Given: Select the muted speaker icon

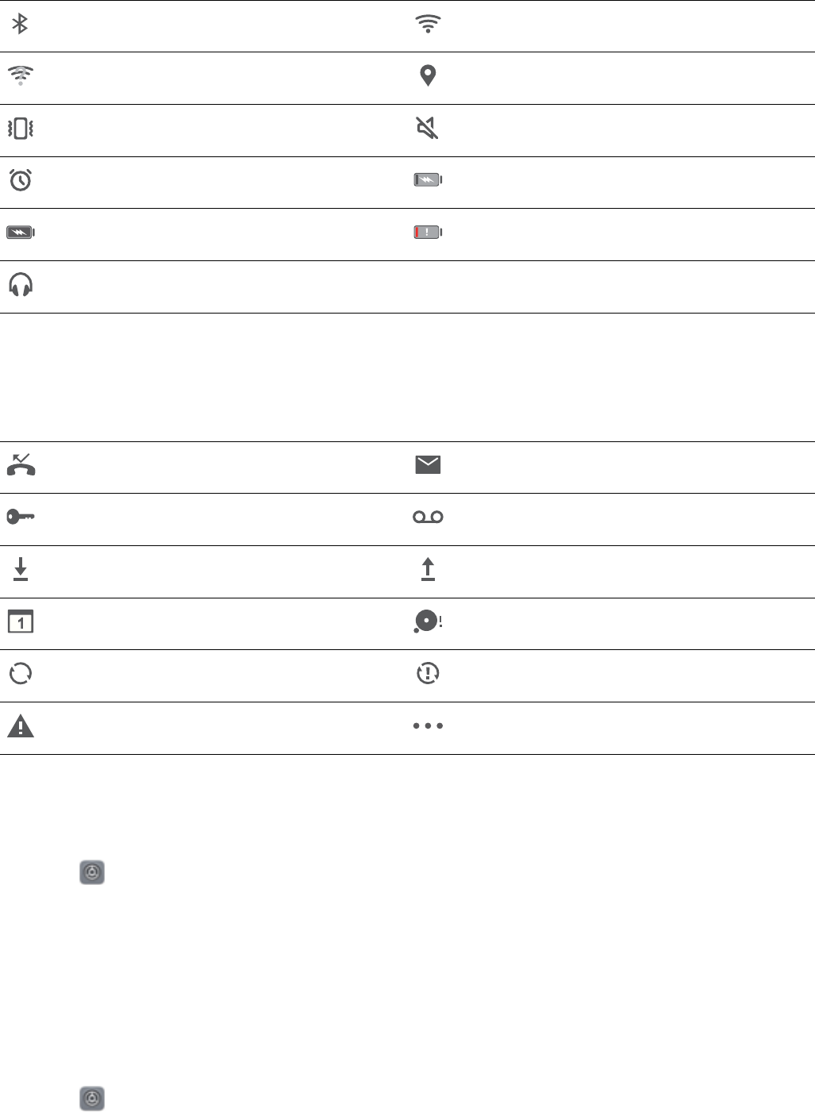Looking at the screenshot, I should [x=428, y=128].
